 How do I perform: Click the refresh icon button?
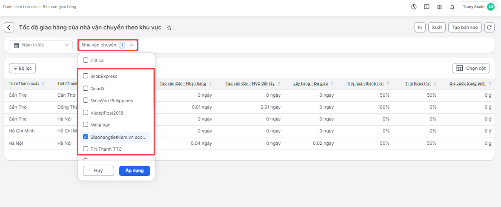[x=490, y=27]
